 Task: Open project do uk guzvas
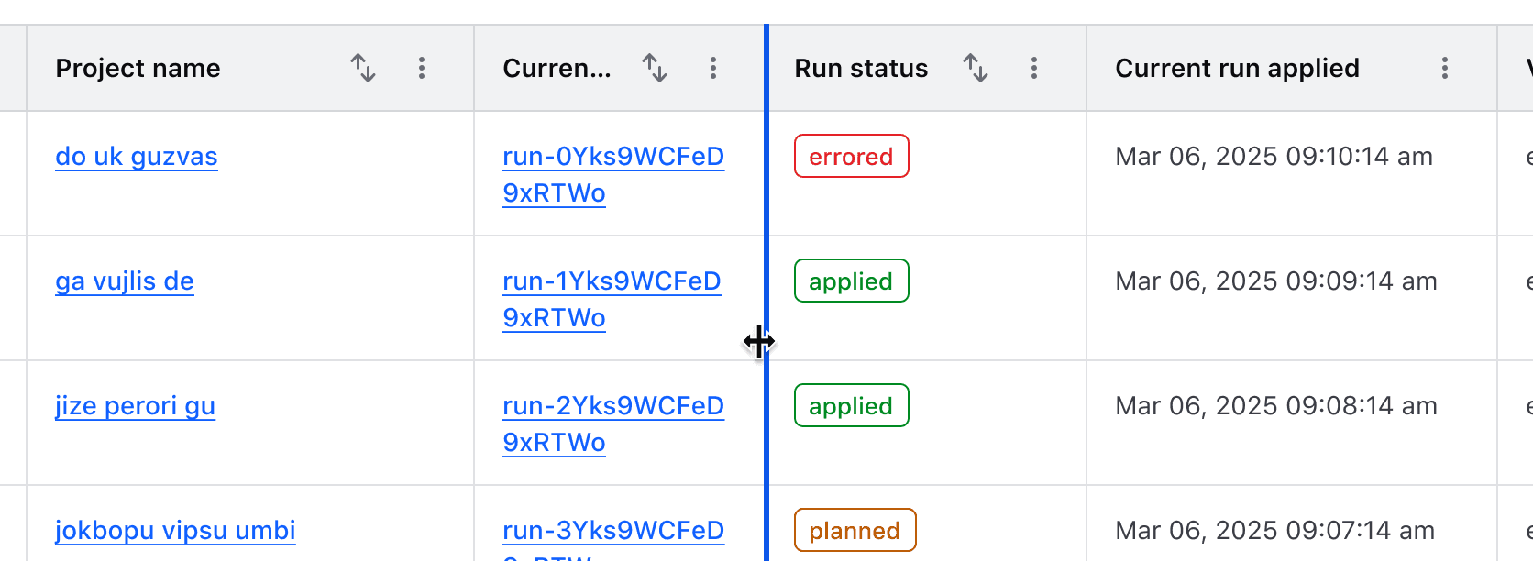click(137, 156)
